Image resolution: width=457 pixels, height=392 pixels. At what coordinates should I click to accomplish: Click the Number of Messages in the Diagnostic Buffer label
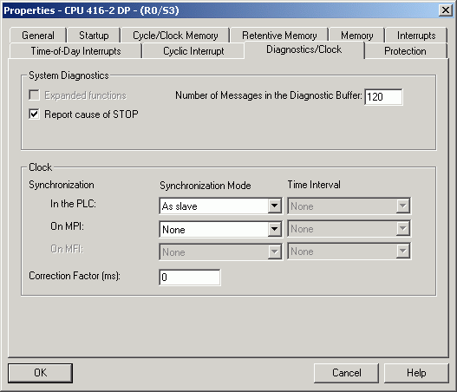click(x=269, y=95)
